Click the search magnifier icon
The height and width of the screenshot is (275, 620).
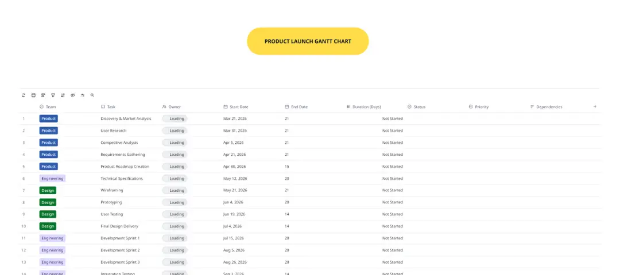point(92,95)
